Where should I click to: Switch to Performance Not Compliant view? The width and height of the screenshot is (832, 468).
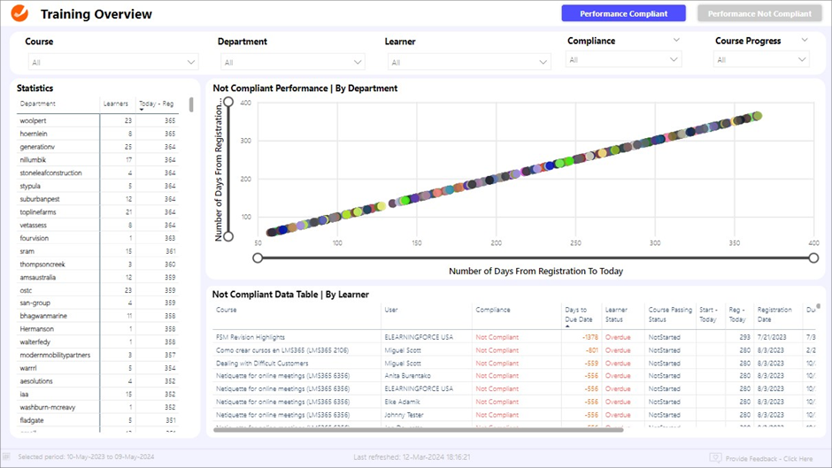(759, 13)
